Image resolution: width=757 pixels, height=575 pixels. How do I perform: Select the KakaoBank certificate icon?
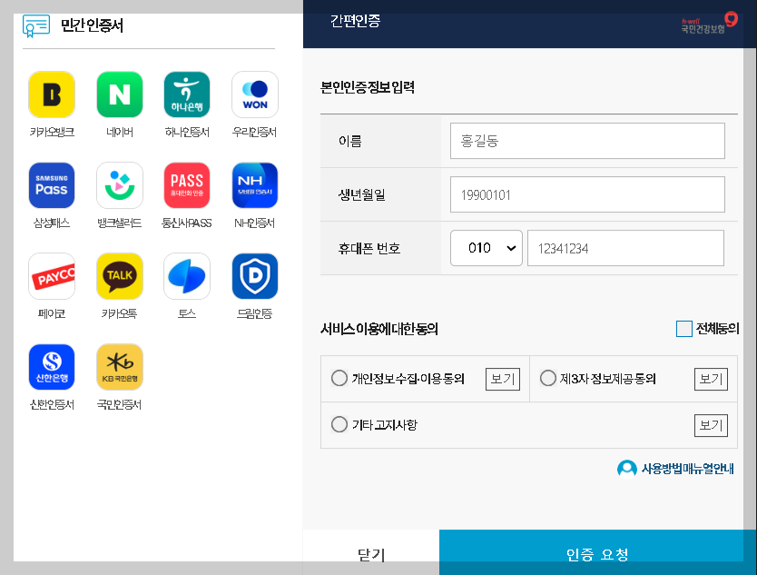tap(52, 94)
